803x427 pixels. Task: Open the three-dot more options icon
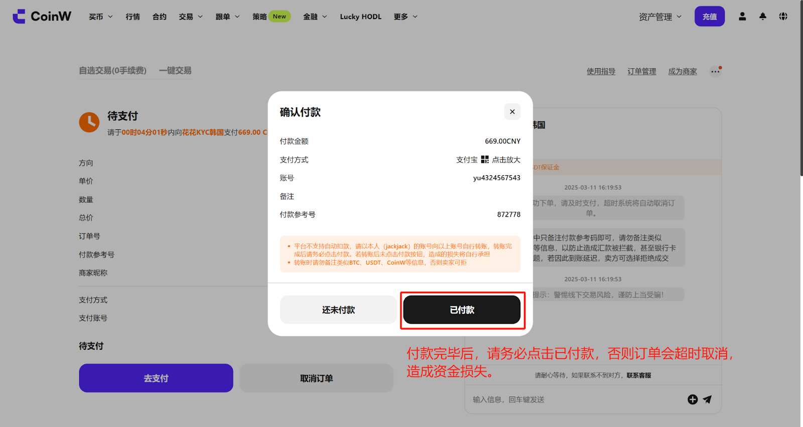click(x=715, y=72)
